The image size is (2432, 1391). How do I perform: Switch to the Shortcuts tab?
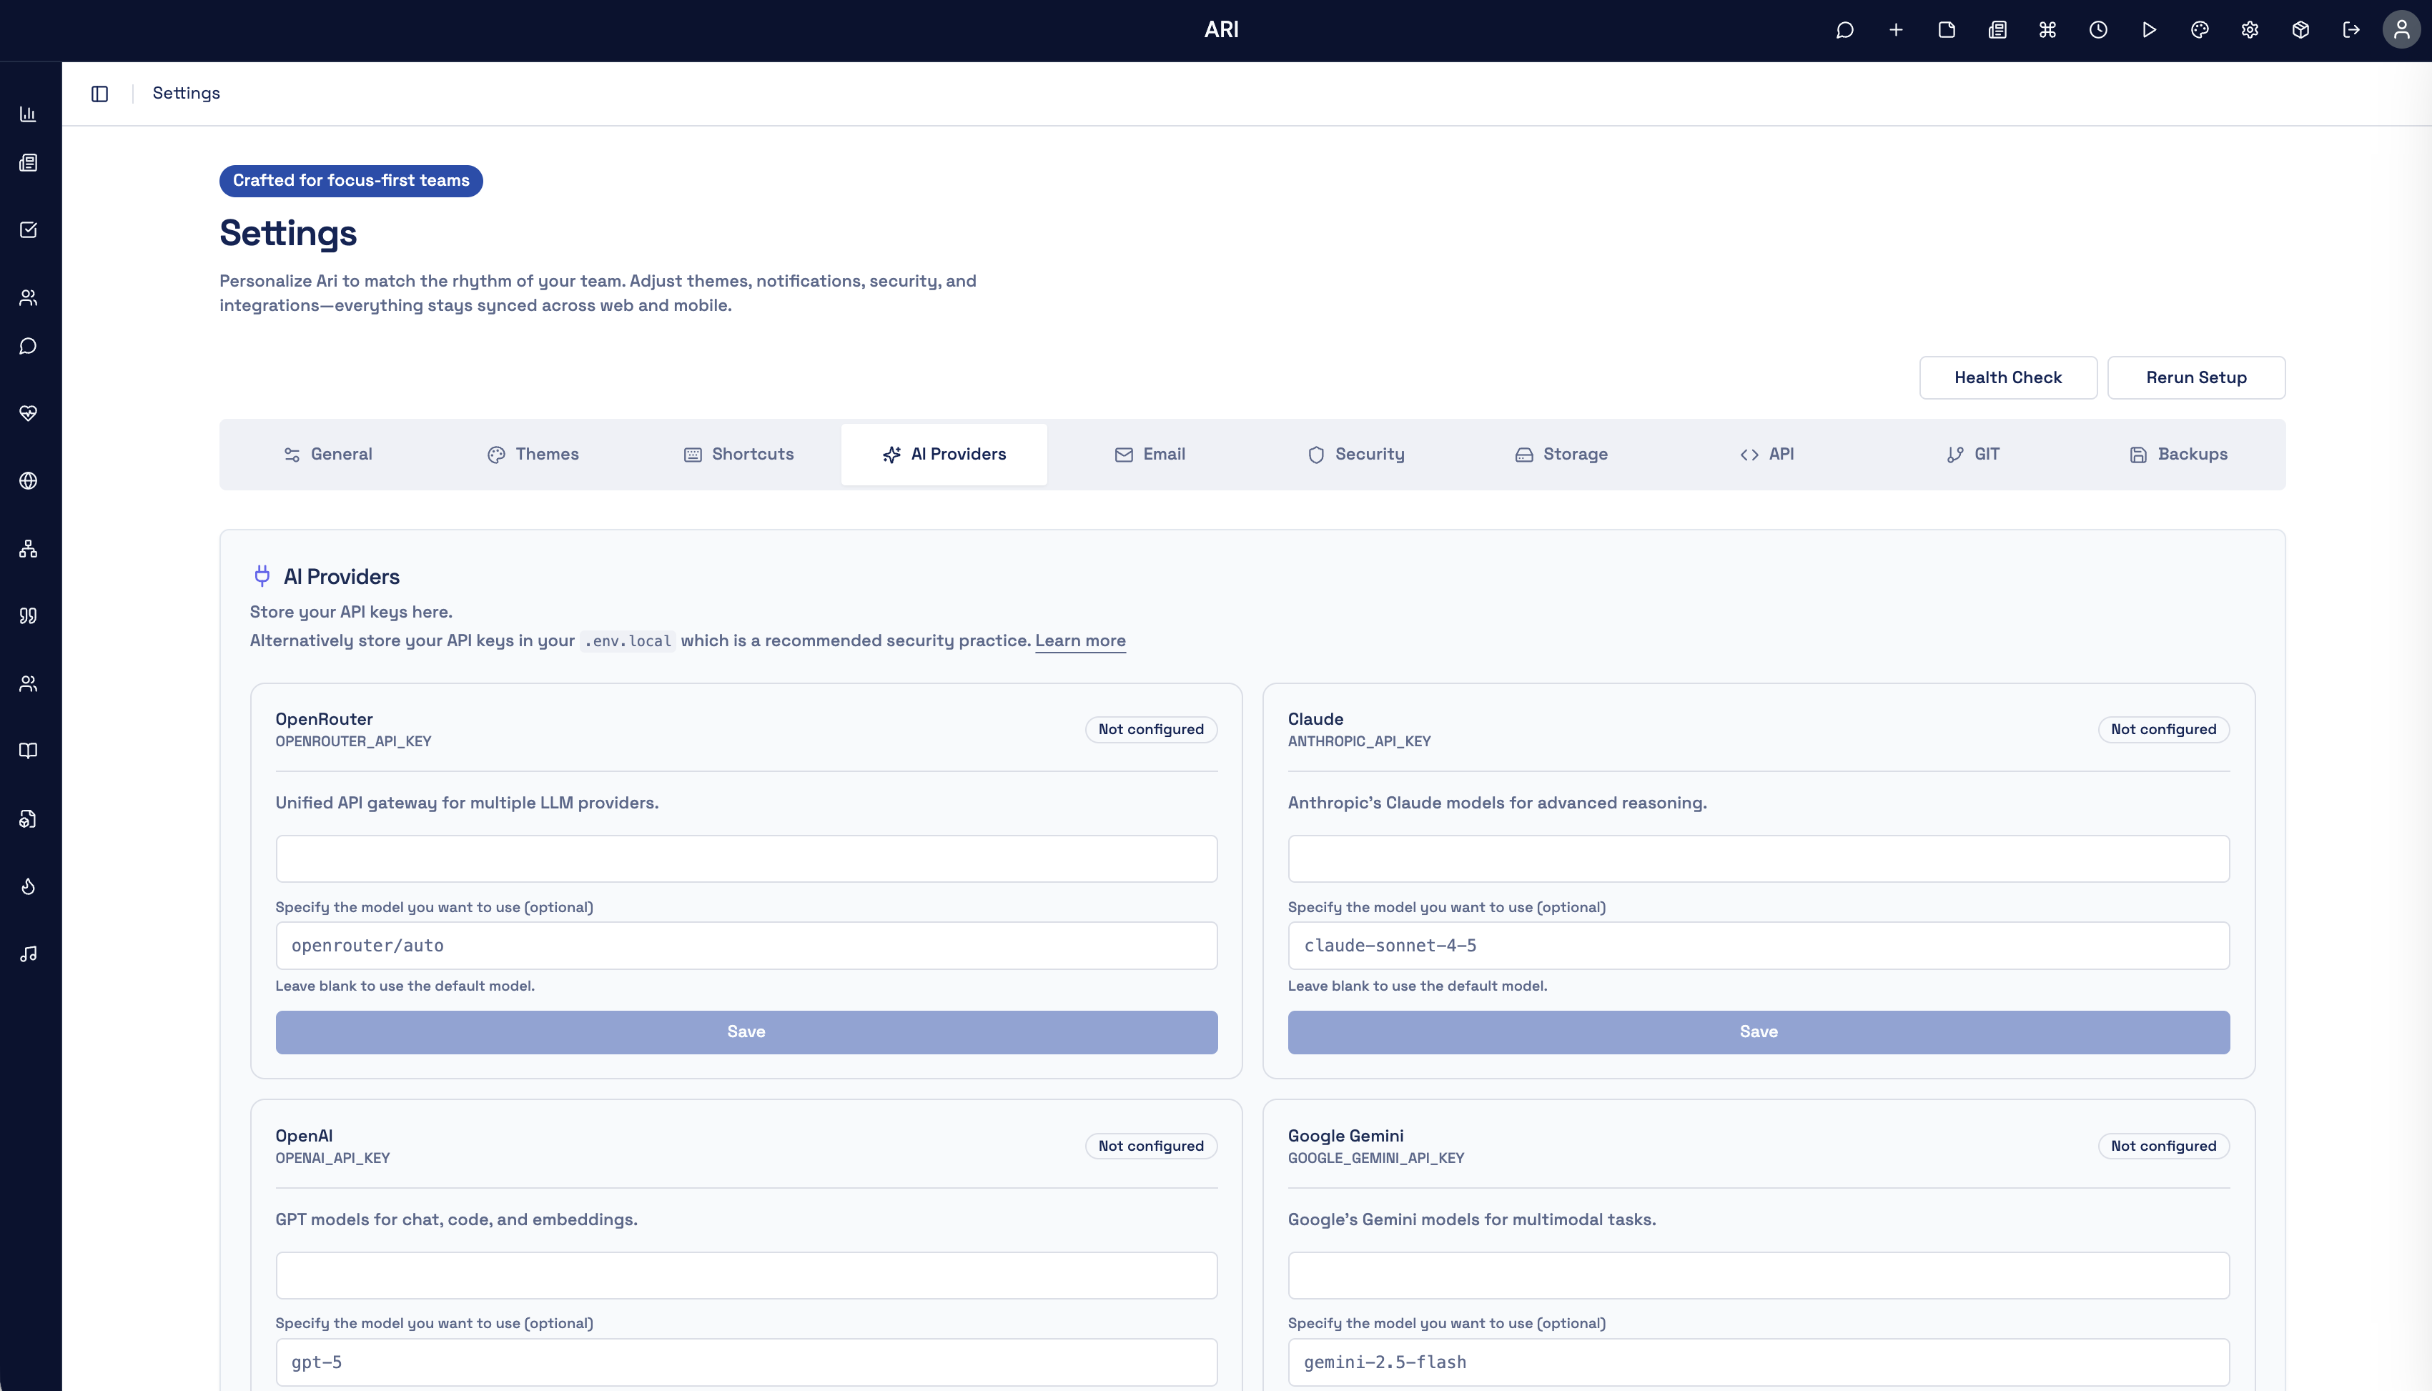pos(738,455)
